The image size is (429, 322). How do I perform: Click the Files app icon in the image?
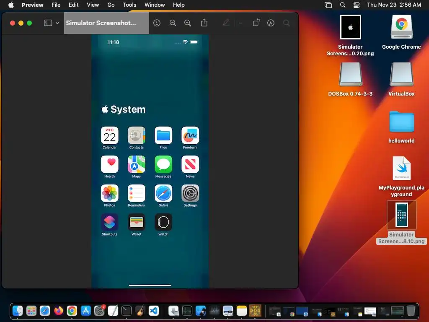(163, 135)
